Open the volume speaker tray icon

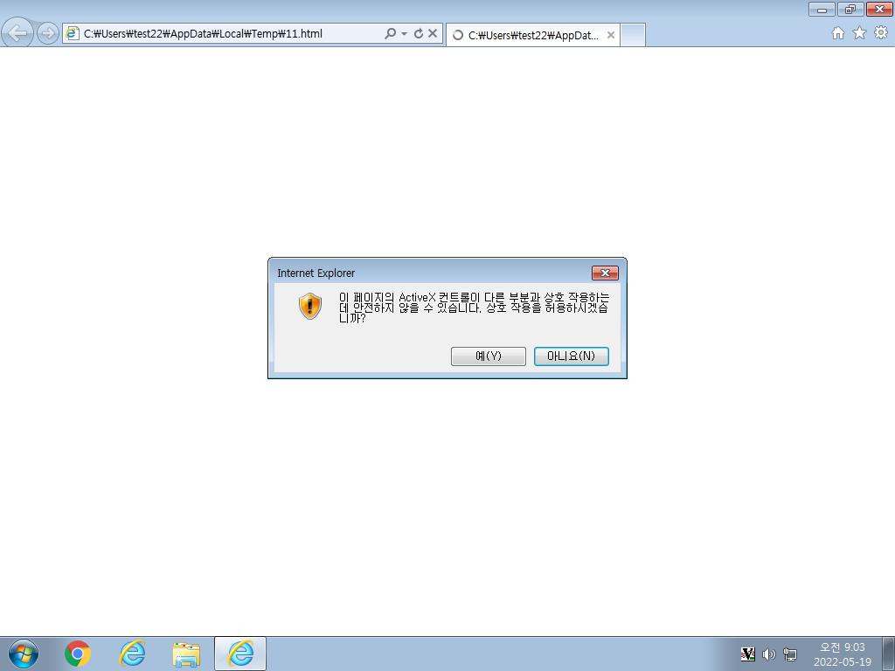(x=769, y=654)
